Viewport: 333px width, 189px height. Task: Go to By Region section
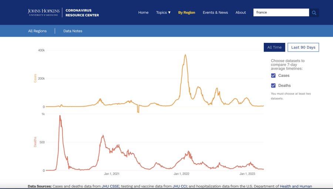[x=186, y=13]
